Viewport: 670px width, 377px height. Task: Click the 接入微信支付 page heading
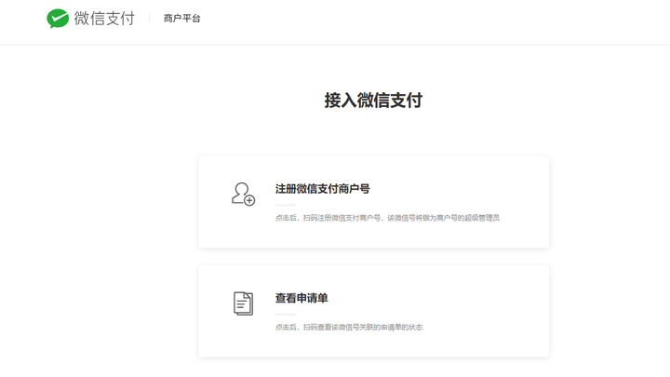pyautogui.click(x=373, y=101)
